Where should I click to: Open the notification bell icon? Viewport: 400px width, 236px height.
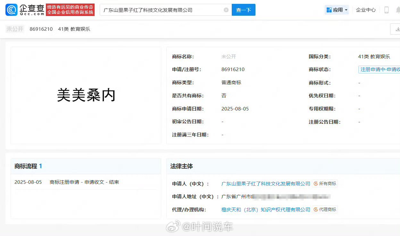pyautogui.click(x=398, y=10)
